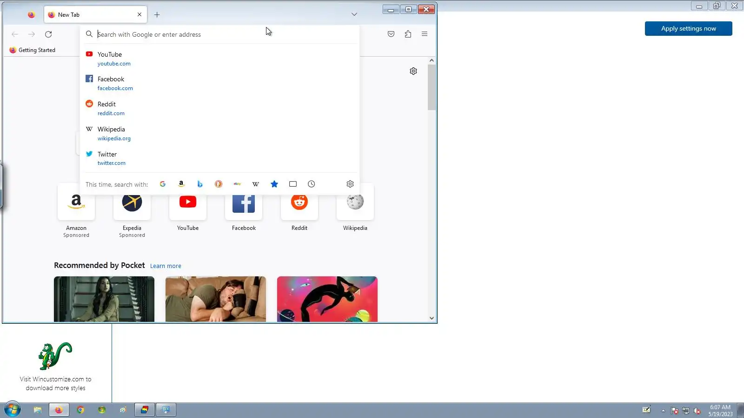Click the multicolored windows taskbar app button
This screenshot has width=744, height=418.
click(x=145, y=410)
